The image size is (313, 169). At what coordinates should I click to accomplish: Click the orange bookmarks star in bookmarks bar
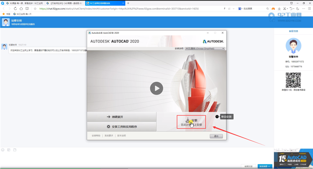click(x=3, y=14)
